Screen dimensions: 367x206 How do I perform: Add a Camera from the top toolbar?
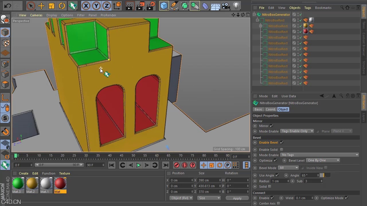click(x=225, y=6)
